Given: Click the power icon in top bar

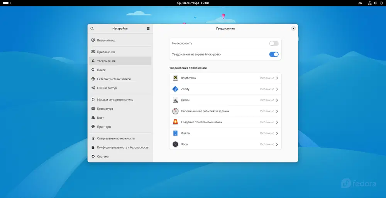Looking at the screenshot, I should click(381, 3).
